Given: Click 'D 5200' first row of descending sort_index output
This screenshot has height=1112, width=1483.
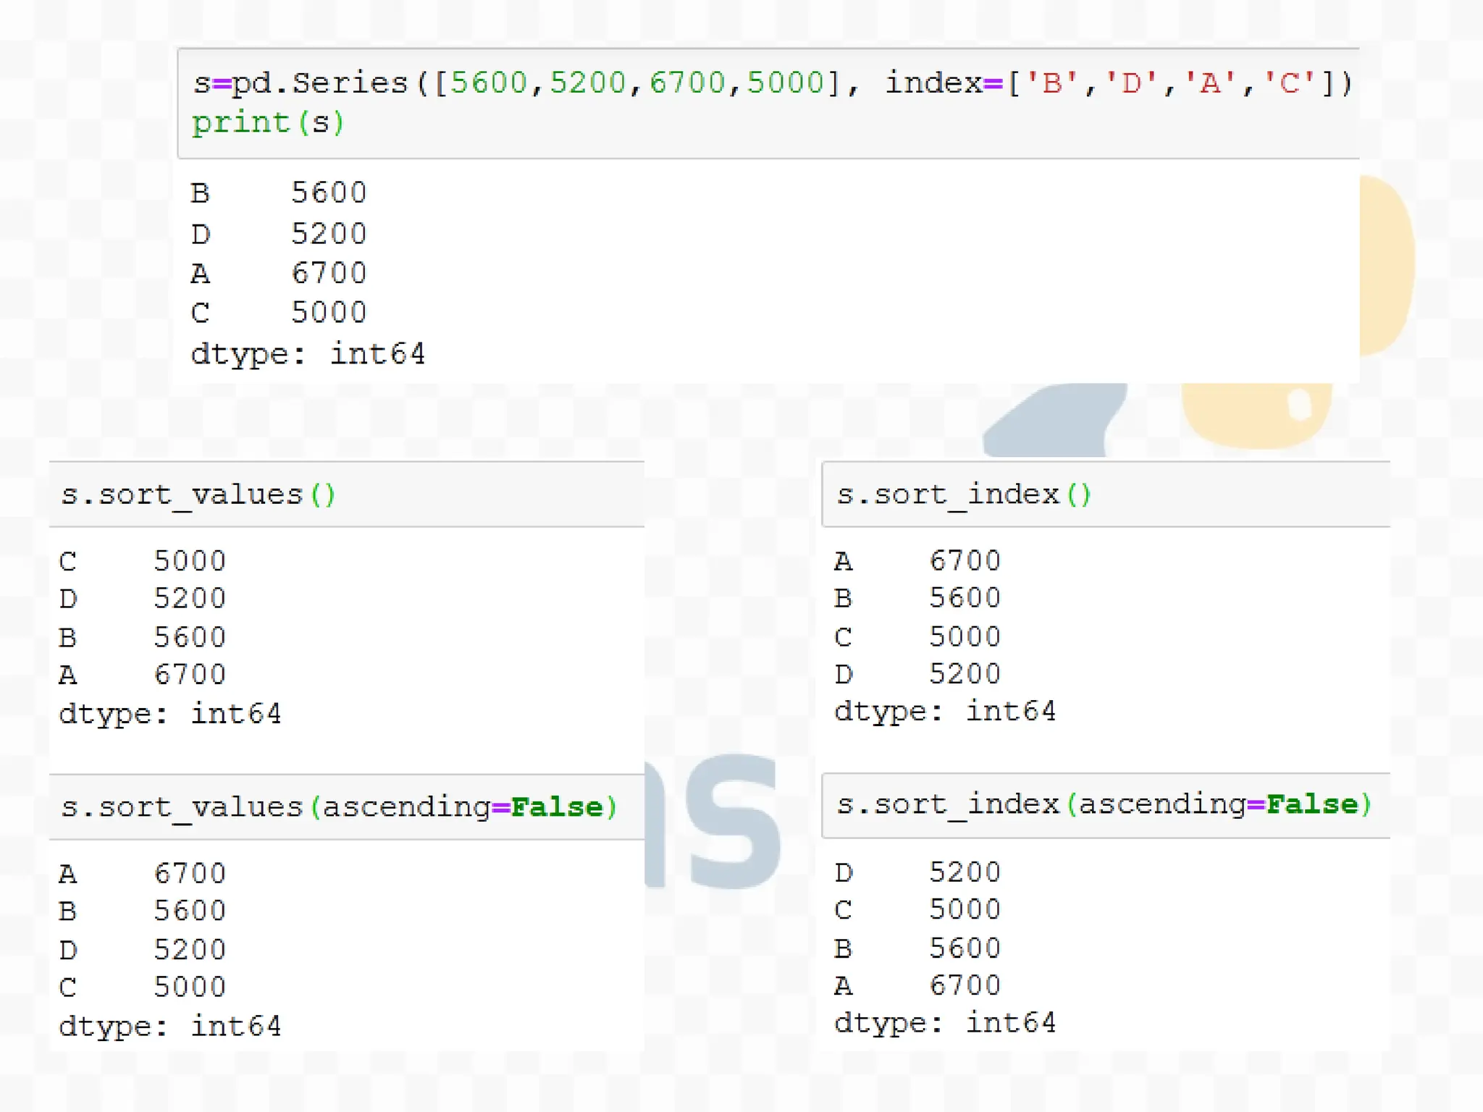Looking at the screenshot, I should click(917, 872).
